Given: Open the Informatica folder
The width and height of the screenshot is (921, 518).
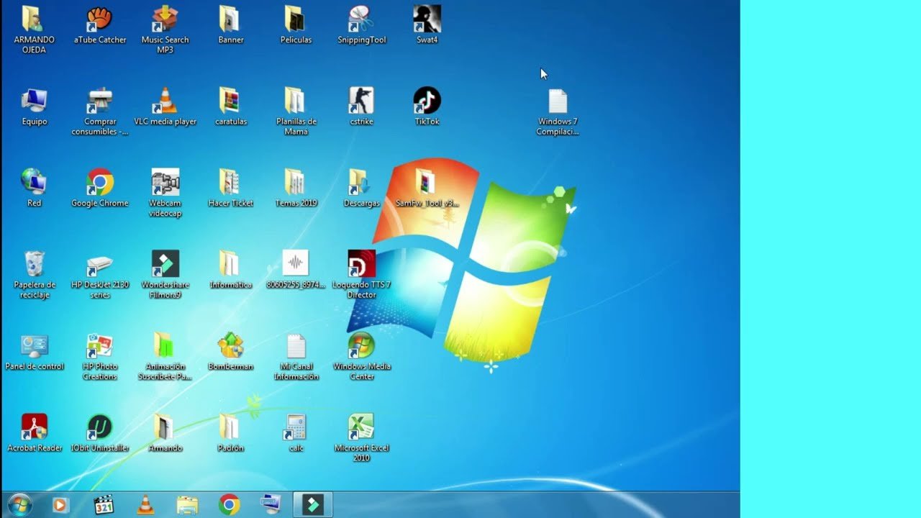Looking at the screenshot, I should (x=230, y=270).
